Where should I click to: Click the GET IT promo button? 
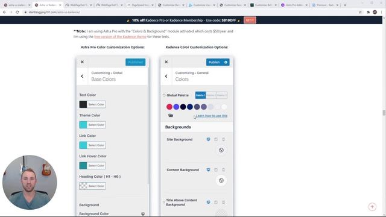point(250,20)
